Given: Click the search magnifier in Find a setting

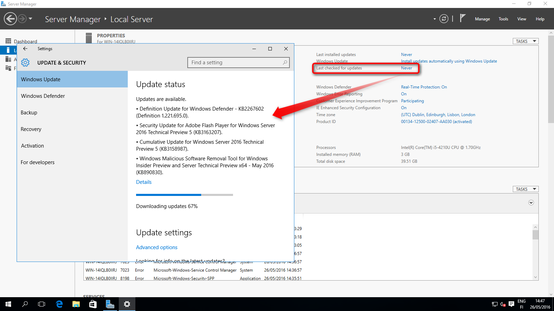Looking at the screenshot, I should pyautogui.click(x=285, y=63).
